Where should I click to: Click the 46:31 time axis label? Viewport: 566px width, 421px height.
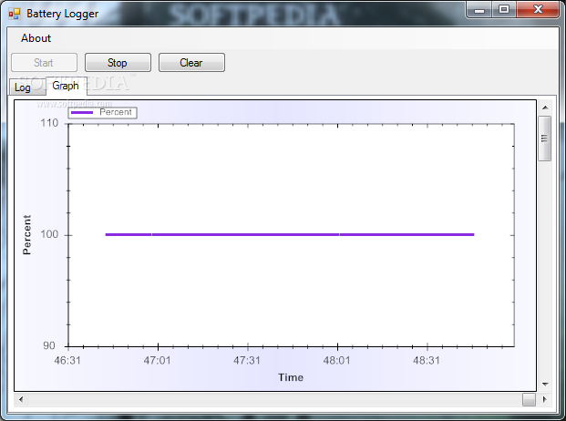[67, 360]
